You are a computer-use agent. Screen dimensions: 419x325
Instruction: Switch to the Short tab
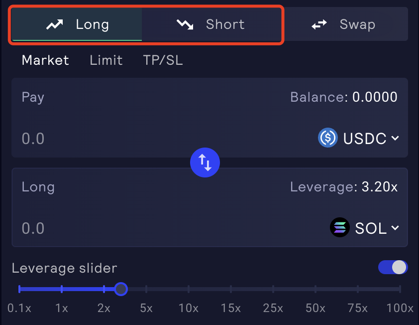pyautogui.click(x=211, y=24)
